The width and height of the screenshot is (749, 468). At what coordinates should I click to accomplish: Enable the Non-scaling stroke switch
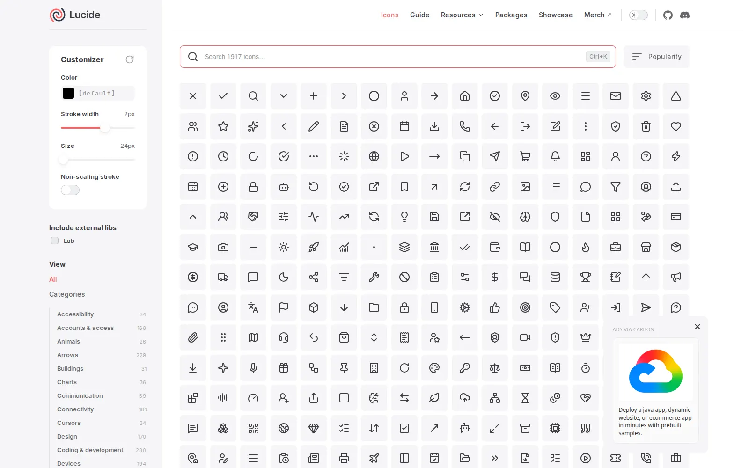[70, 190]
